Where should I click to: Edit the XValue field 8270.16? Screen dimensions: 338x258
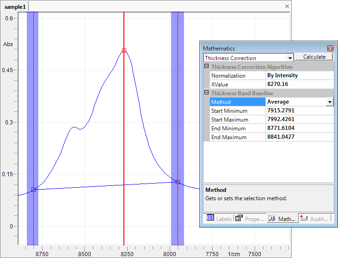point(299,85)
